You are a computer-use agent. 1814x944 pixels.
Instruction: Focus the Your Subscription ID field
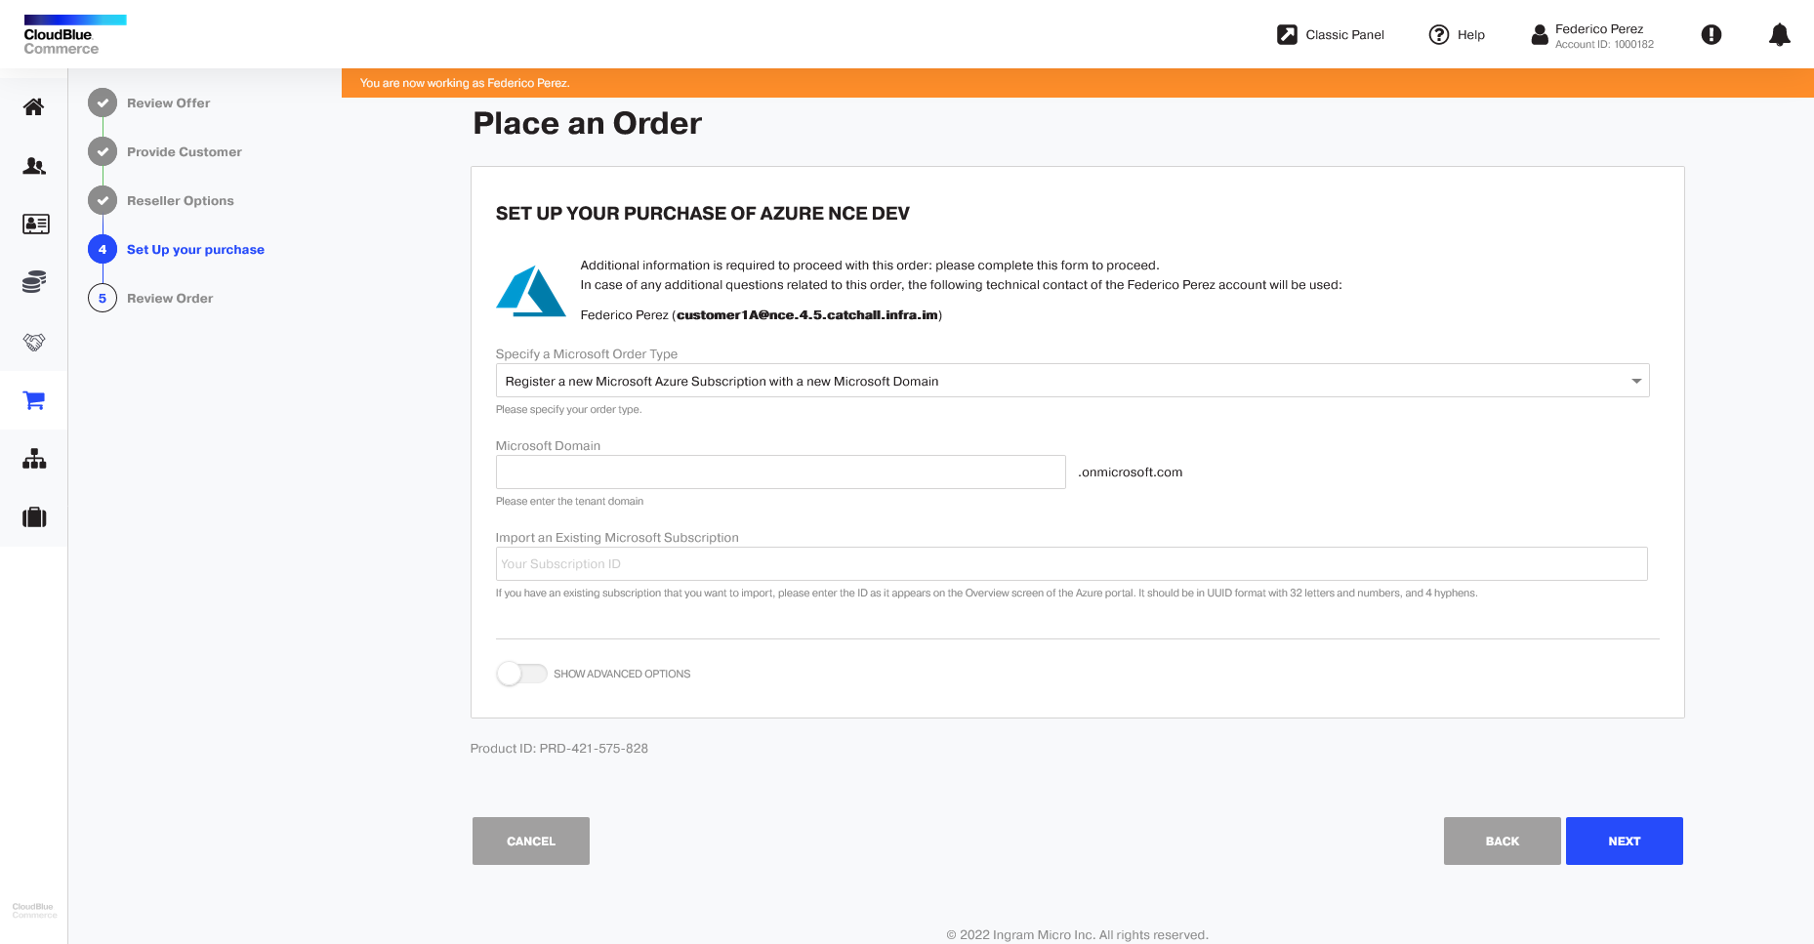point(1071,563)
